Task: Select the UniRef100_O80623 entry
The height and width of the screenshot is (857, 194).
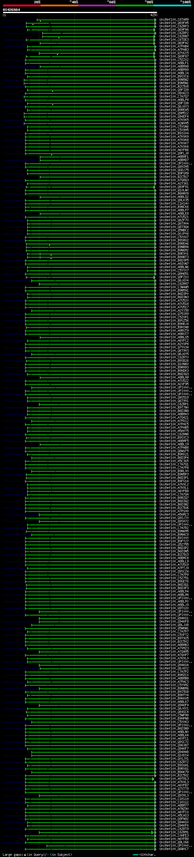Action: tap(174, 93)
